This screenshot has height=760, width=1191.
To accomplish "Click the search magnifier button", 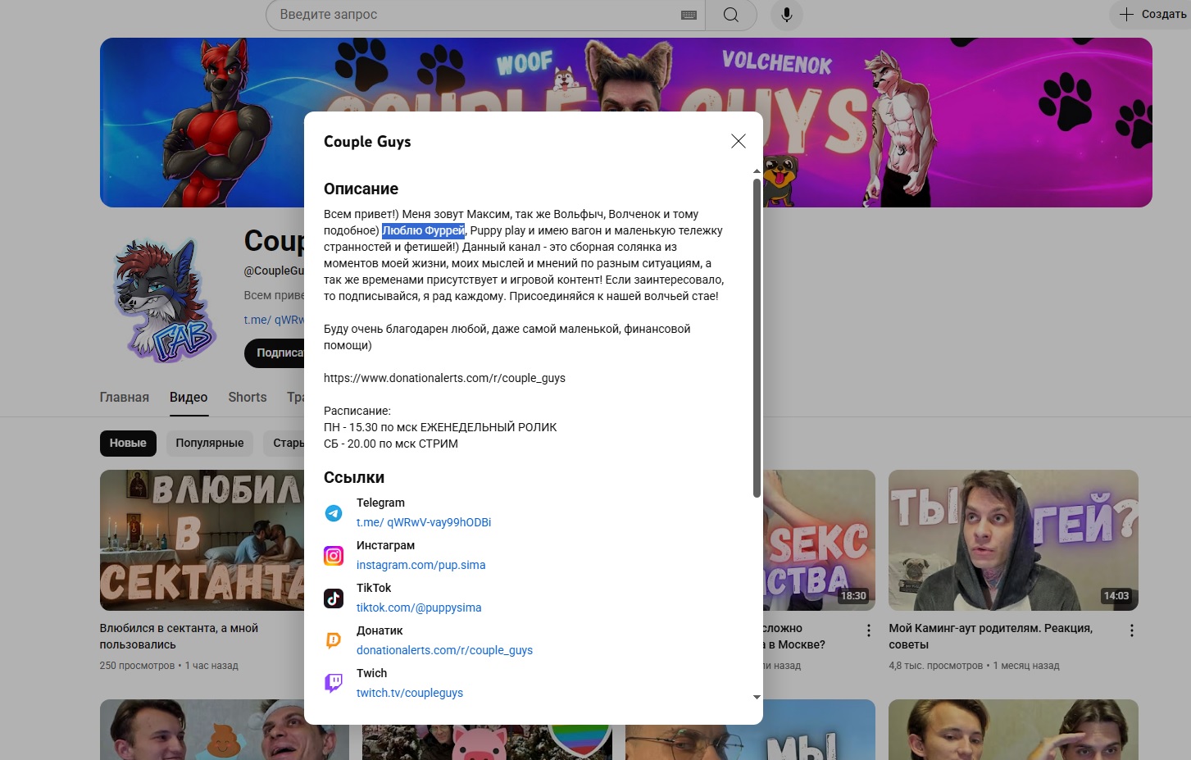I will click(731, 15).
